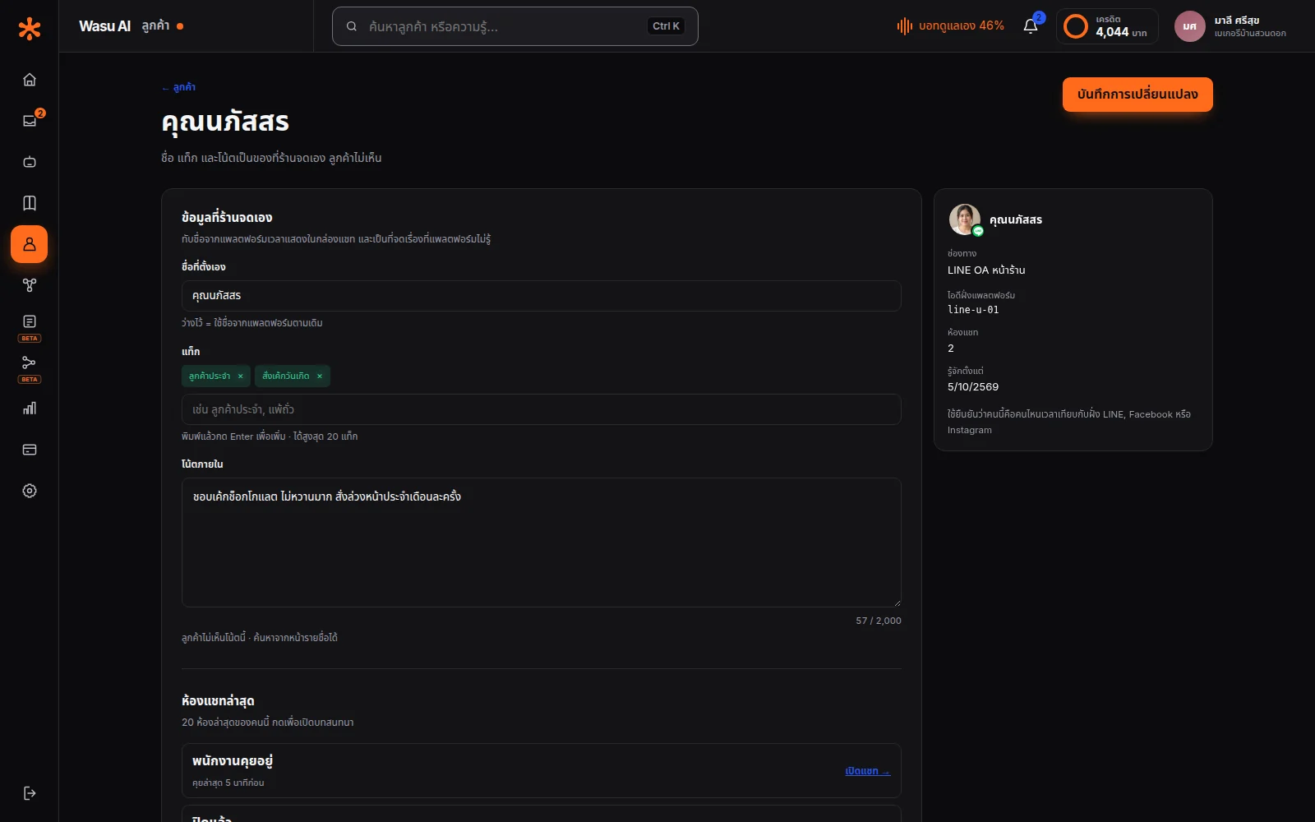Open chat via เปิดแชท link

867,771
